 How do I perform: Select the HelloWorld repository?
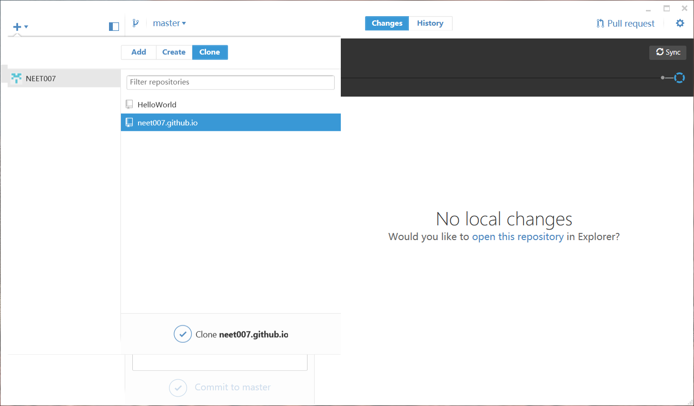(231, 105)
